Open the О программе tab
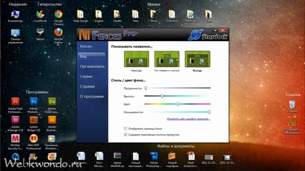The height and width of the screenshot is (171, 305). [92, 96]
